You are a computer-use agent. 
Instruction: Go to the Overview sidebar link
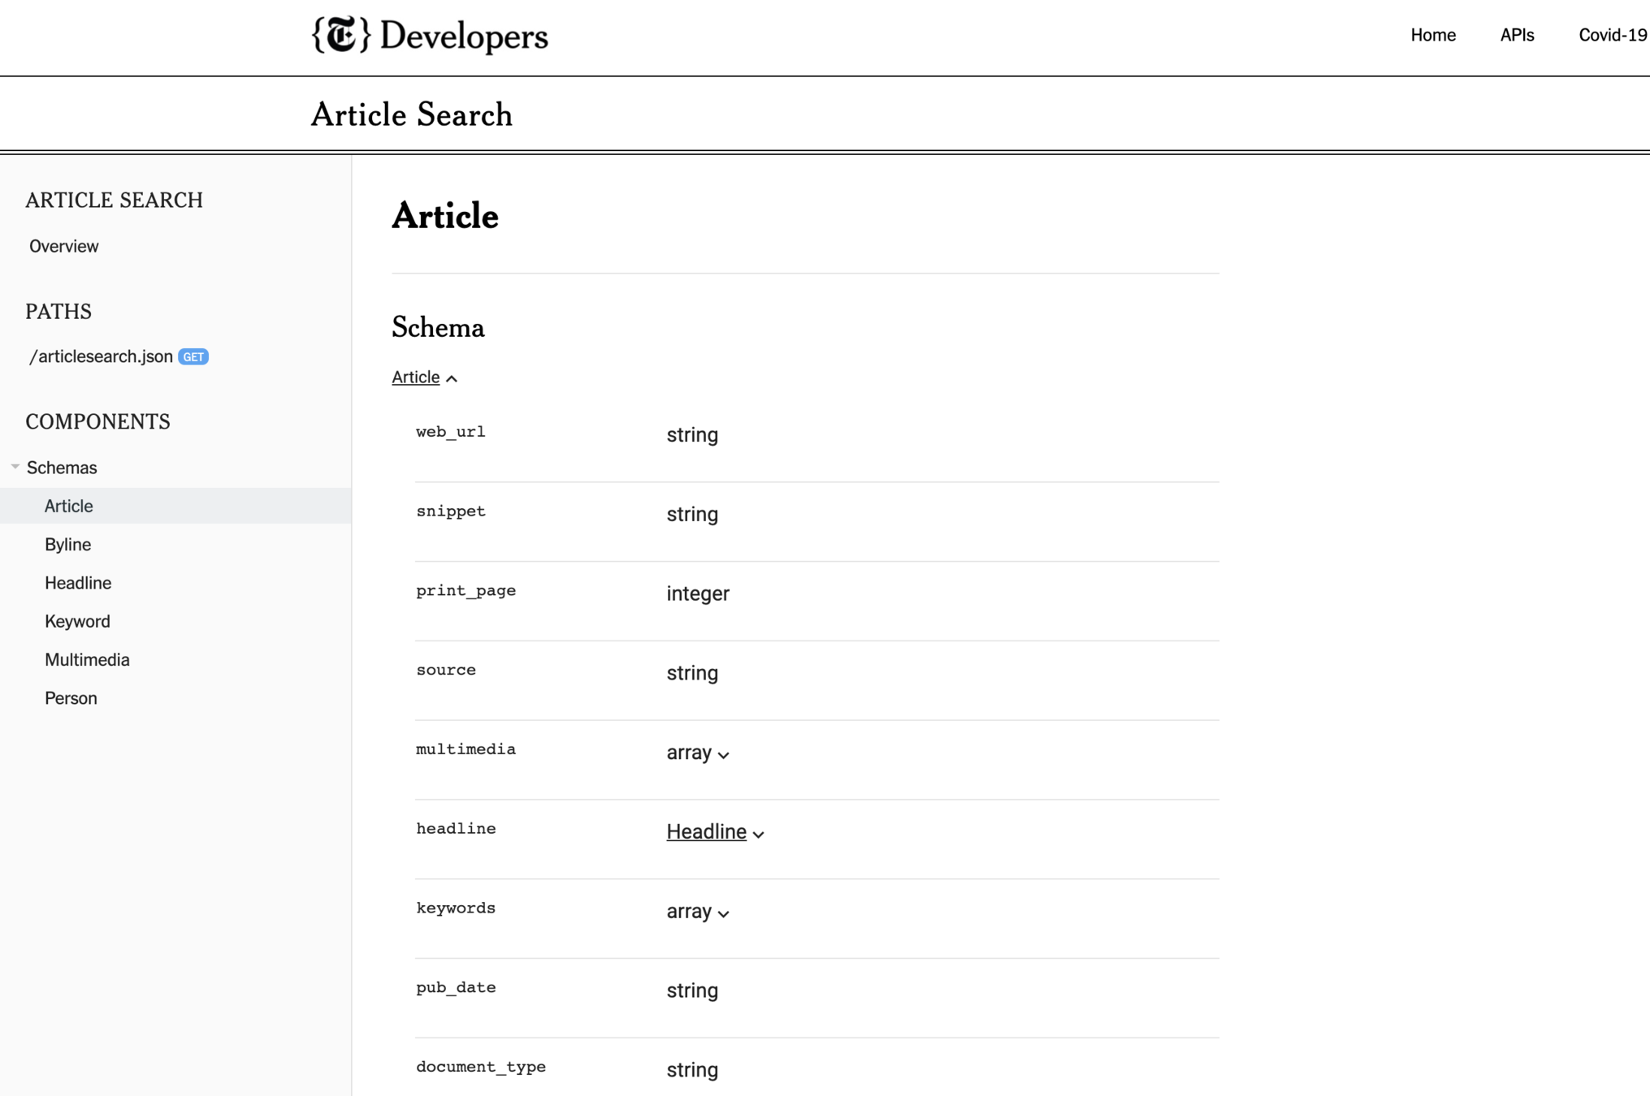click(x=63, y=246)
